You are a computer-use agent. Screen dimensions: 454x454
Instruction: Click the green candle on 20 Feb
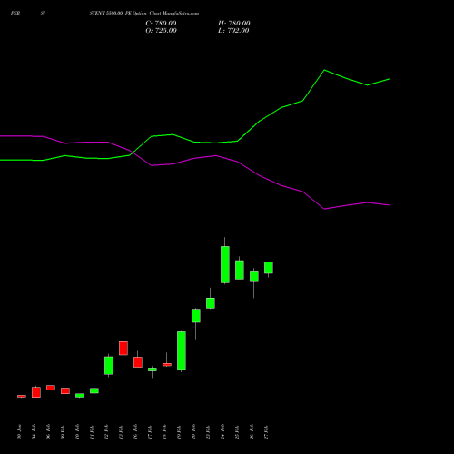tap(196, 316)
